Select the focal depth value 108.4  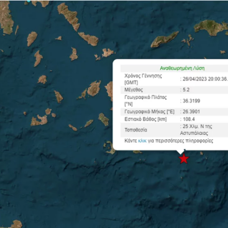click(x=189, y=119)
